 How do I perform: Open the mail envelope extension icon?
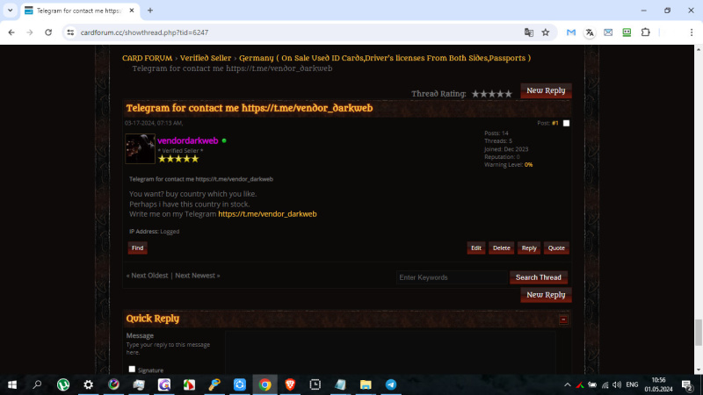pos(608,32)
